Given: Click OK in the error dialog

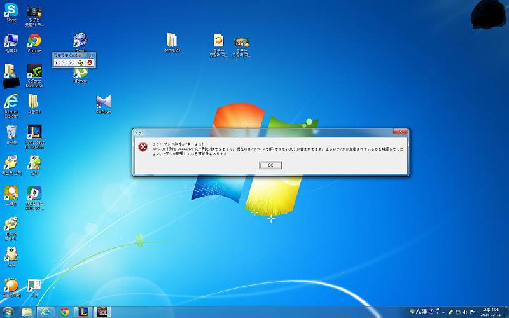Looking at the screenshot, I should pyautogui.click(x=270, y=165).
